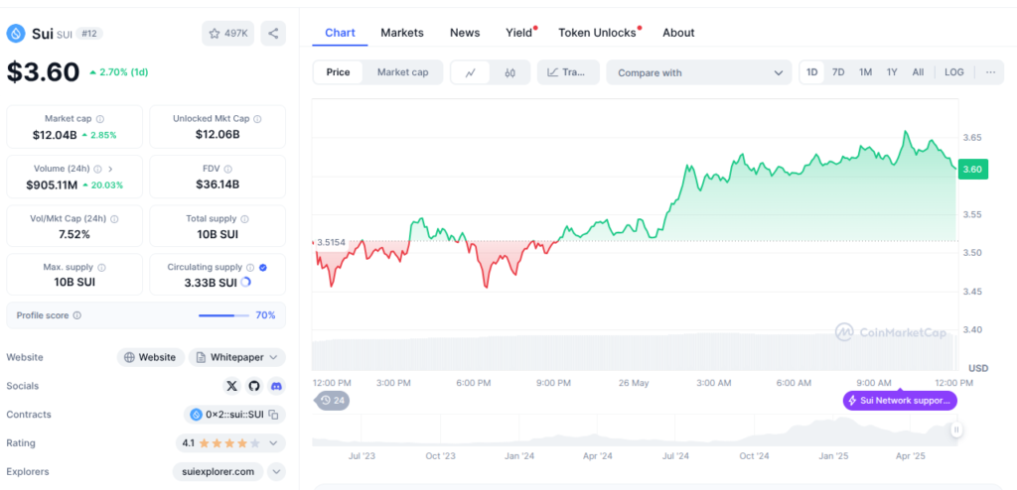Switch to candlestick chart view

pyautogui.click(x=509, y=72)
